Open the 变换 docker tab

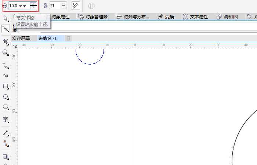tap(166, 17)
